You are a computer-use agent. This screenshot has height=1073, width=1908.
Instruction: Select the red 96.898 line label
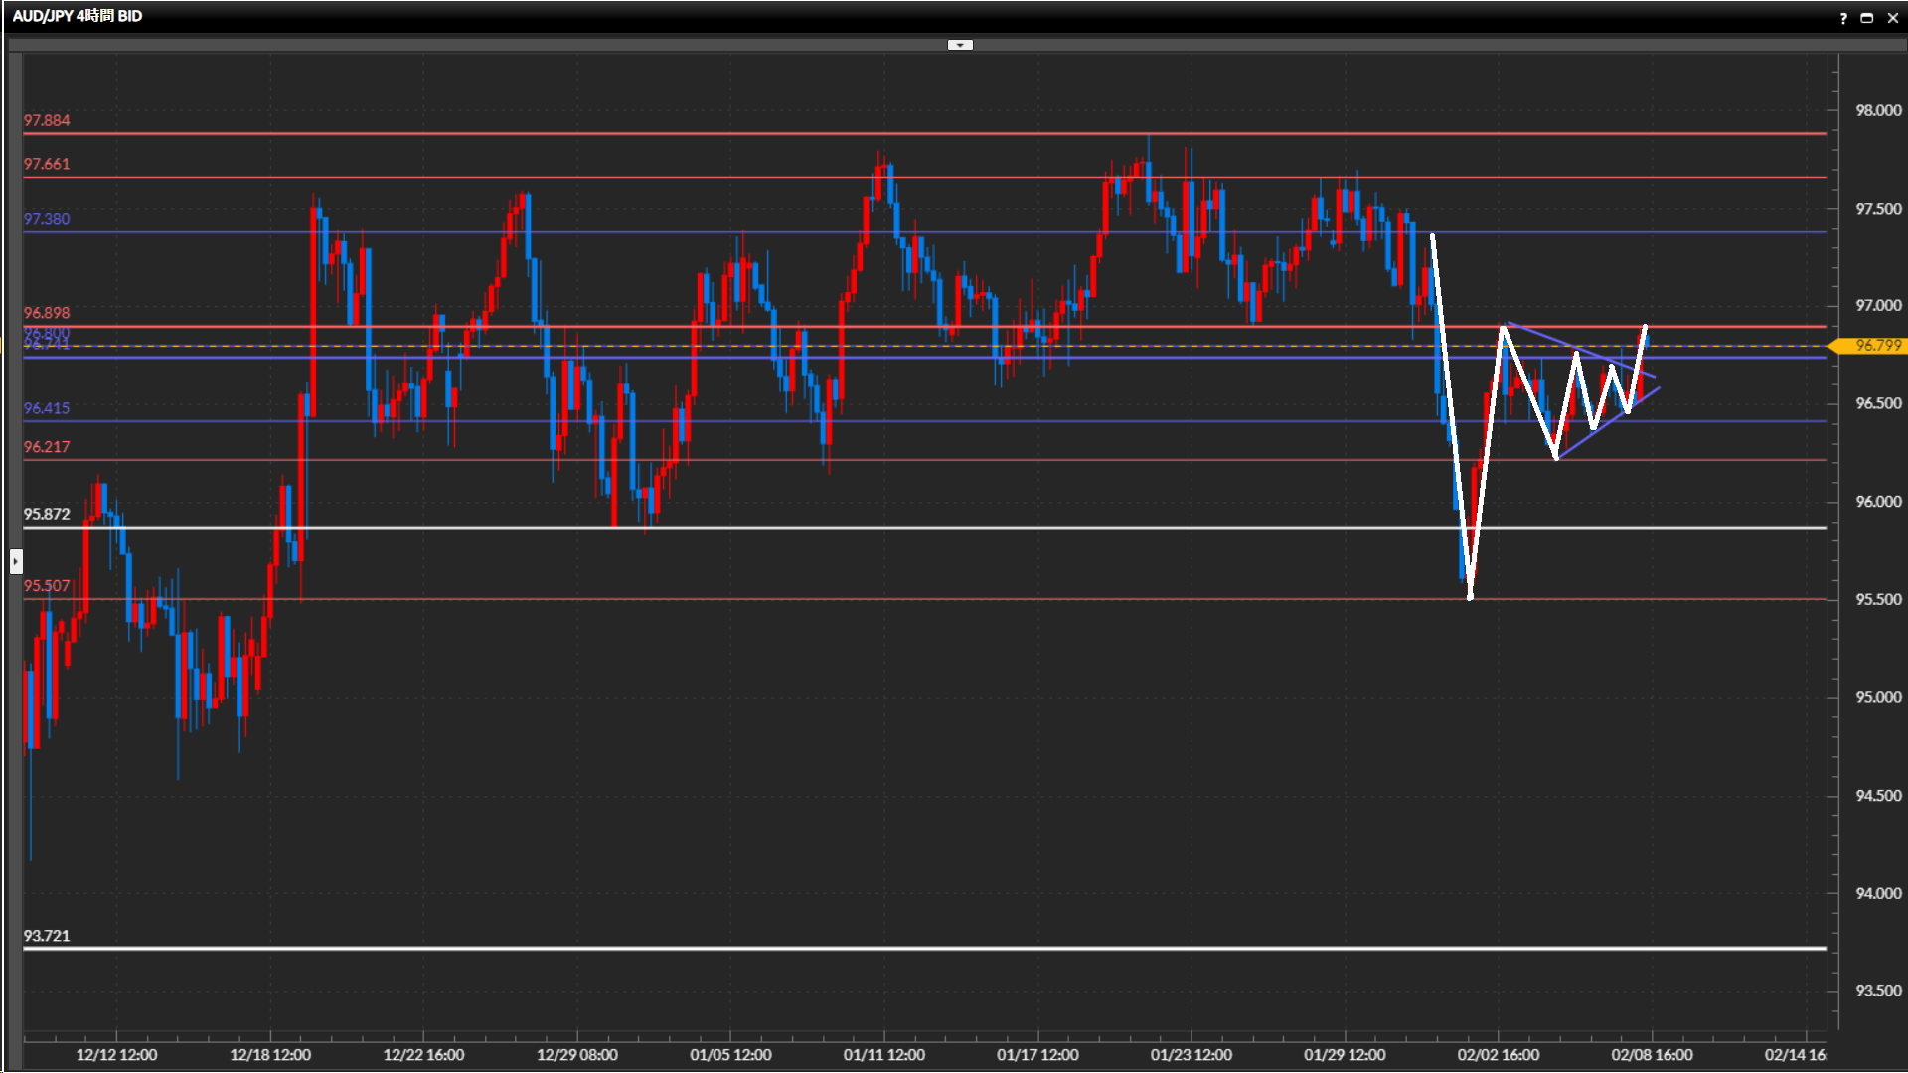(x=47, y=313)
